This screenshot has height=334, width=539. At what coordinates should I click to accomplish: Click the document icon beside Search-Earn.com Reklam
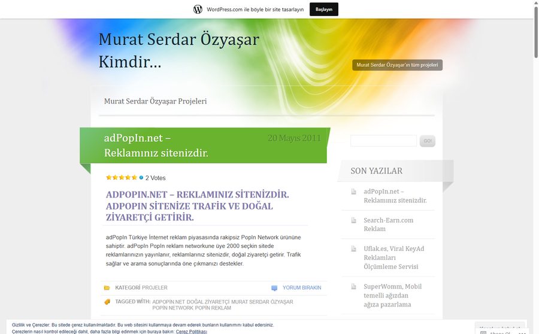pyautogui.click(x=354, y=220)
